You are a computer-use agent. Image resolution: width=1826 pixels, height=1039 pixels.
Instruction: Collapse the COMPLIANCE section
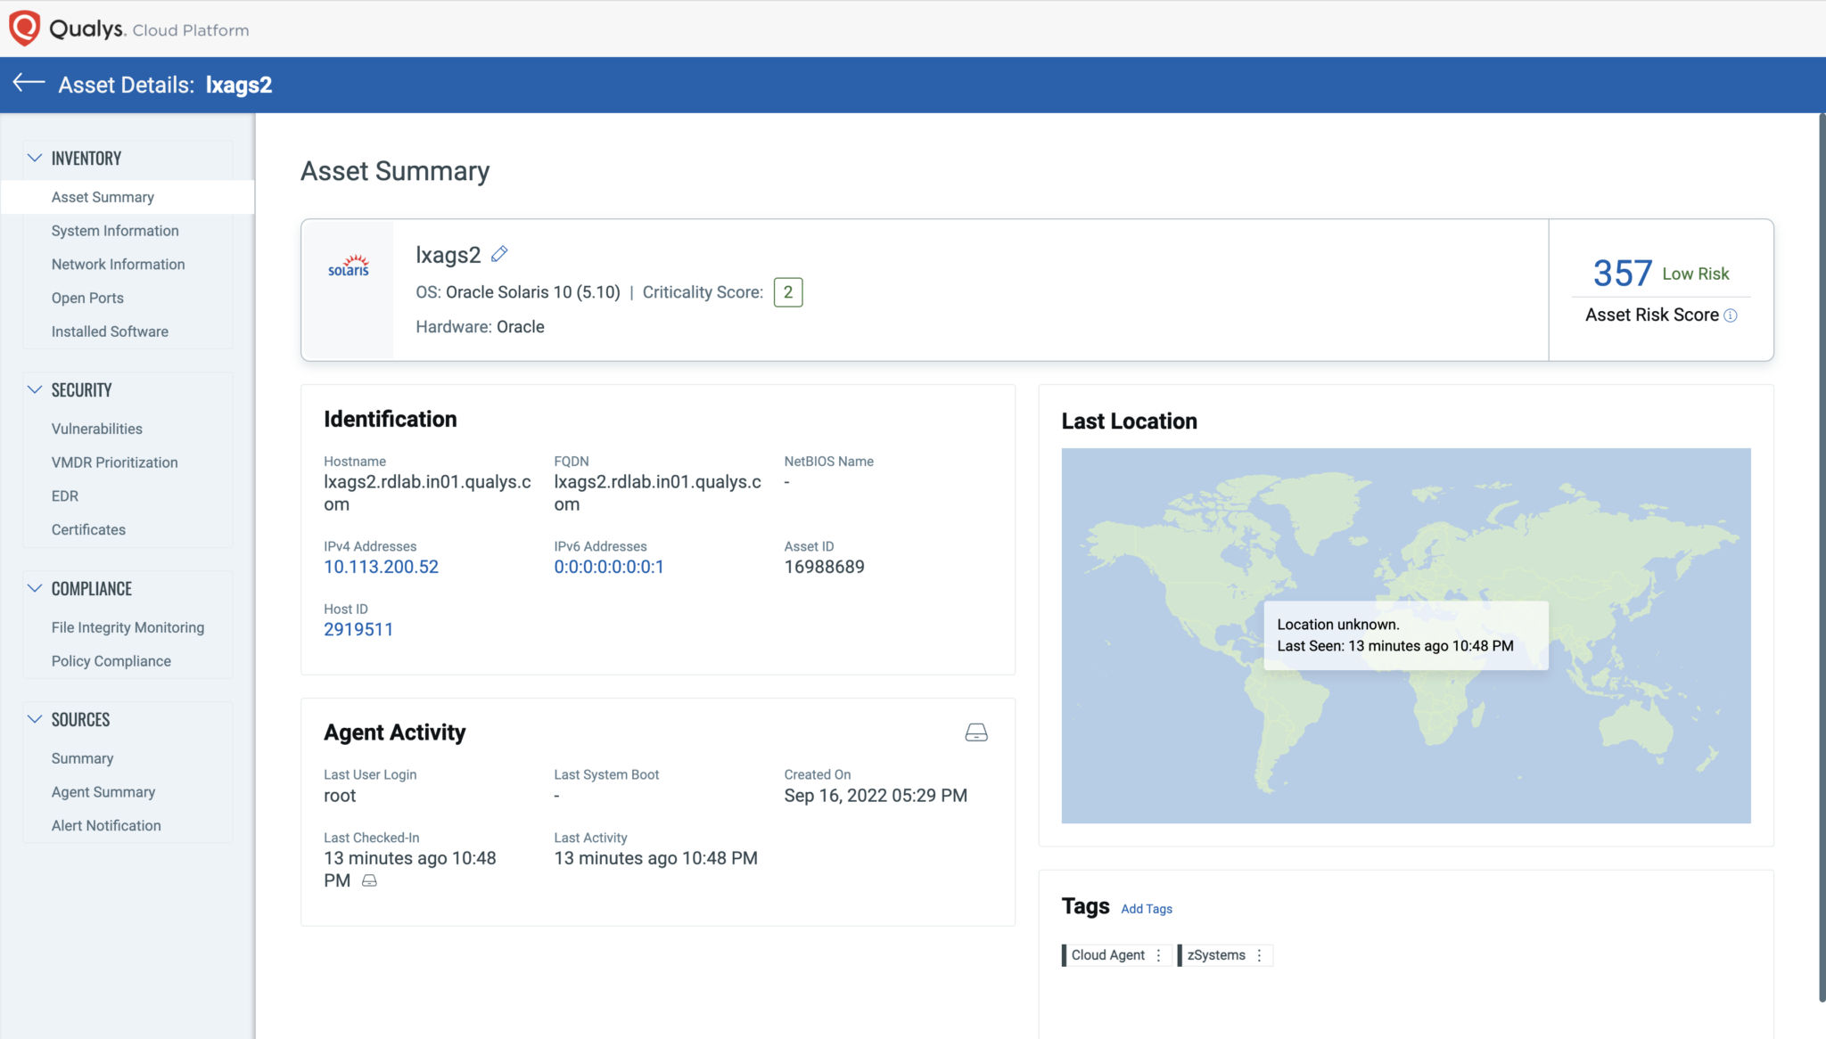(x=35, y=588)
